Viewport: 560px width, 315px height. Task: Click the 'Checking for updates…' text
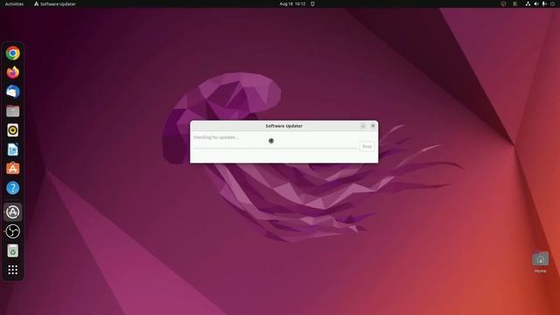(216, 137)
